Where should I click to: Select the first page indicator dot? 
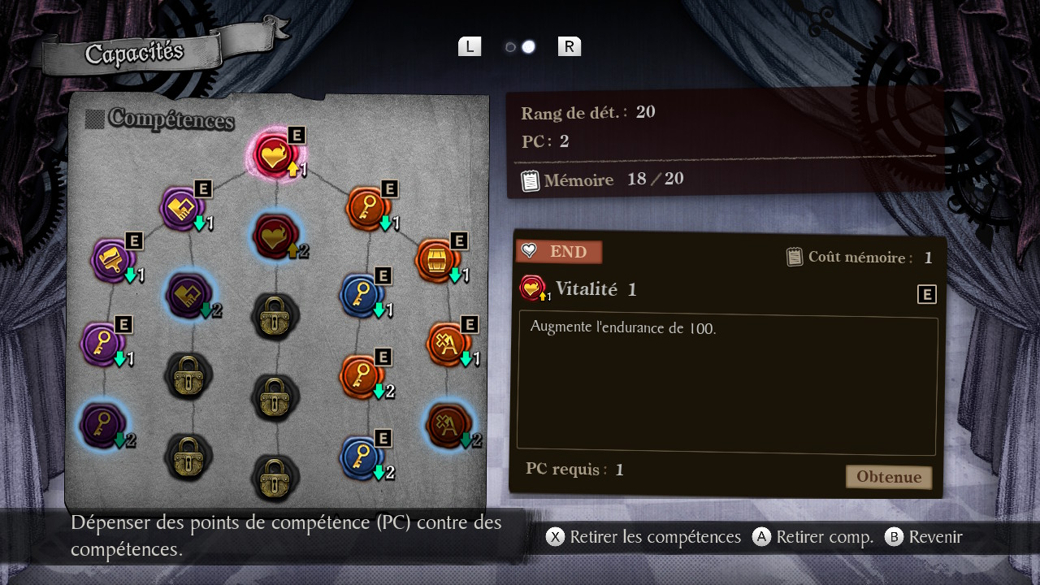pyautogui.click(x=510, y=47)
